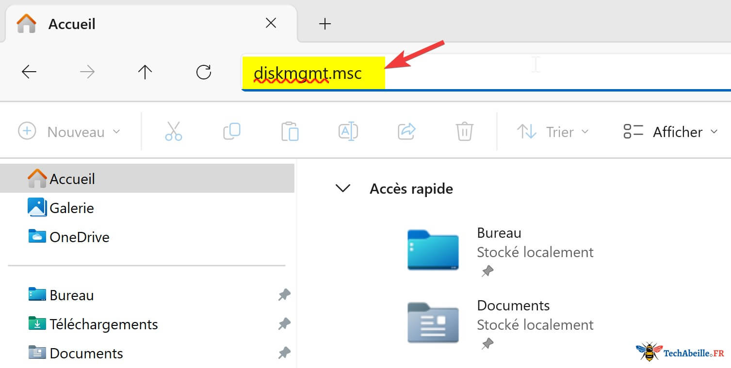Screen dimensions: 731x368
Task: Select Galerie in the navigation pane
Action: pos(71,208)
